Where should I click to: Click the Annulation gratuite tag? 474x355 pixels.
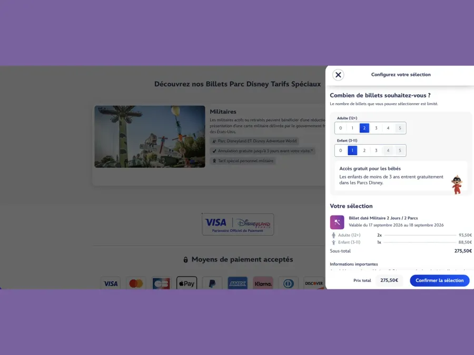[x=262, y=151]
